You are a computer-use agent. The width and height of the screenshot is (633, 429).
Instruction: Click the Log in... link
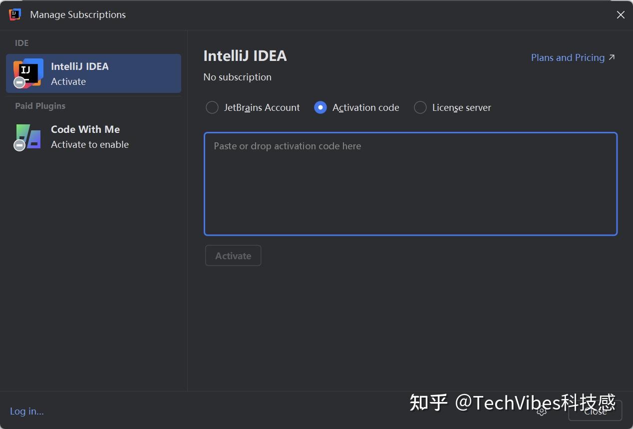pyautogui.click(x=27, y=411)
